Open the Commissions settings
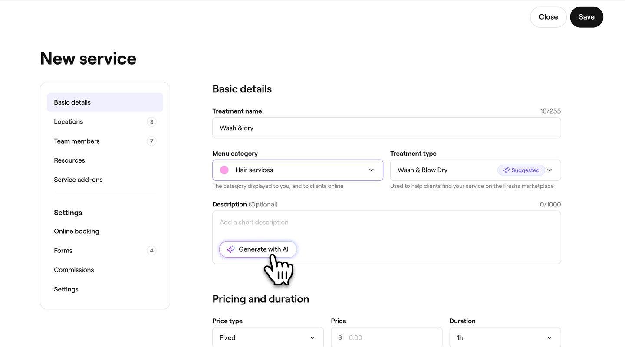The height and width of the screenshot is (347, 625). [74, 270]
